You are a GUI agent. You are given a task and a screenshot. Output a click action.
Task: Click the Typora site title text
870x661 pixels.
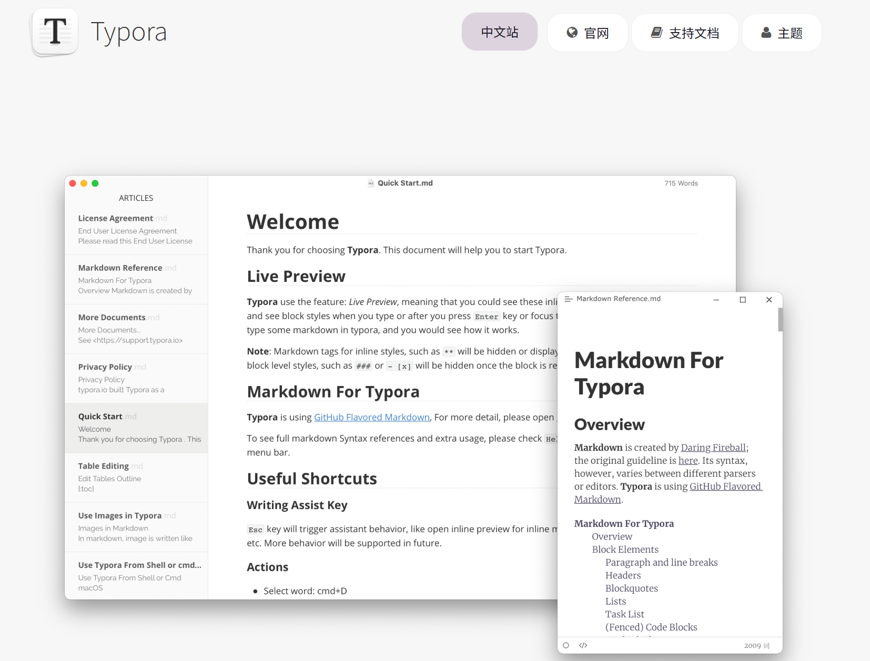(129, 33)
